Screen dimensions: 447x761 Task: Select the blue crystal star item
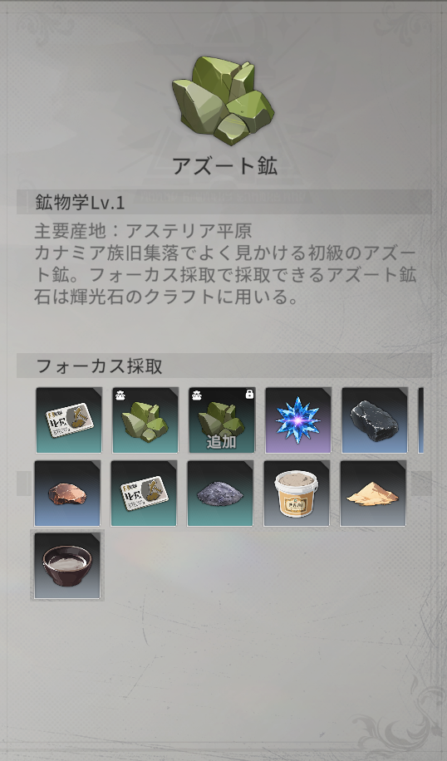pyautogui.click(x=298, y=420)
